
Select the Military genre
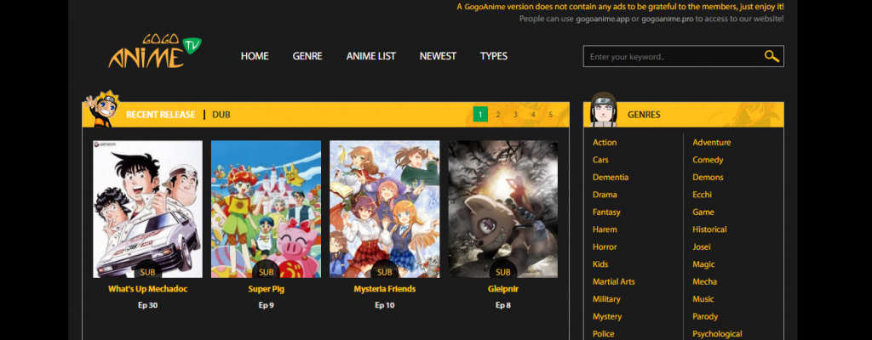point(606,299)
